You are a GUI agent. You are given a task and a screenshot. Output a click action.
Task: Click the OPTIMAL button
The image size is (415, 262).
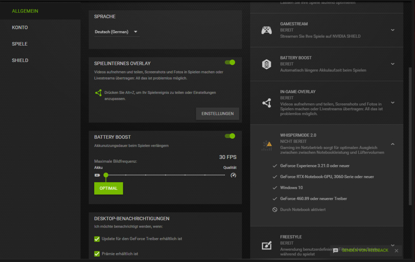pyautogui.click(x=108, y=188)
